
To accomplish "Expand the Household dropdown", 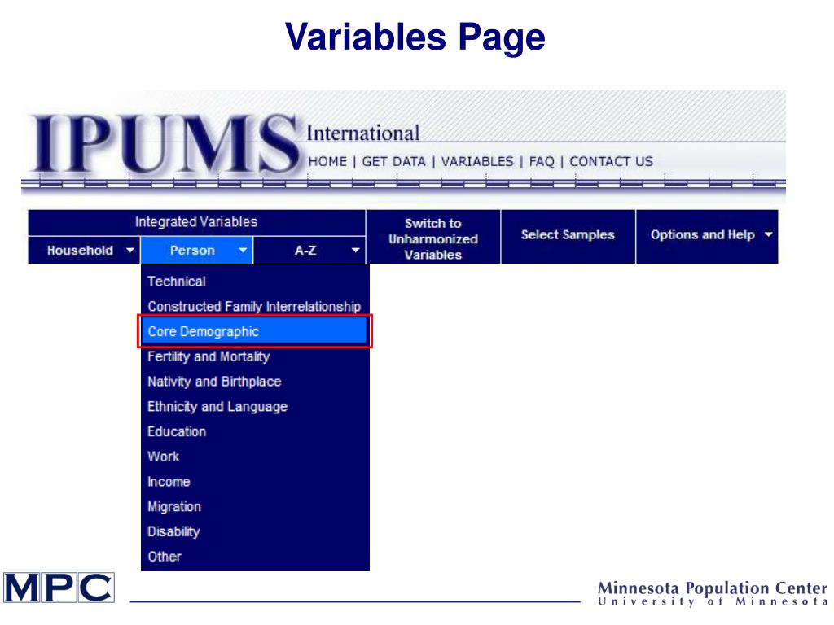I will 84,251.
